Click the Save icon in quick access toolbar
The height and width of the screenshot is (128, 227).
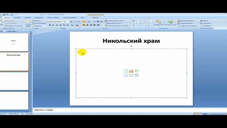point(4,15)
